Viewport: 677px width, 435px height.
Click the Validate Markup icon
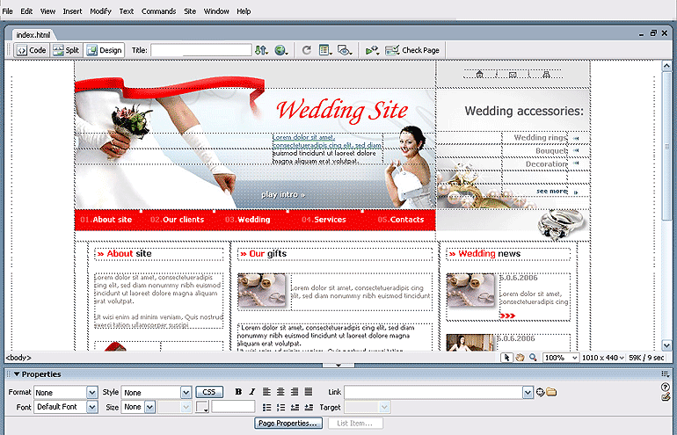372,50
